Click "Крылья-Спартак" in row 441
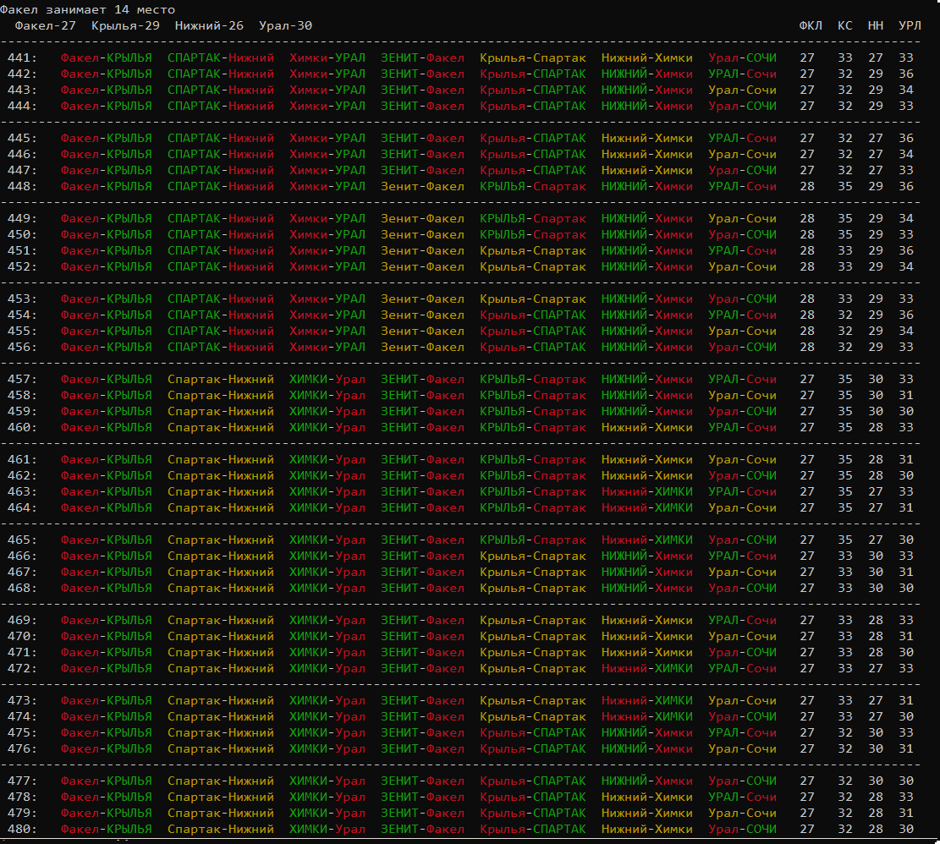Image resolution: width=940 pixels, height=844 pixels. tap(533, 58)
